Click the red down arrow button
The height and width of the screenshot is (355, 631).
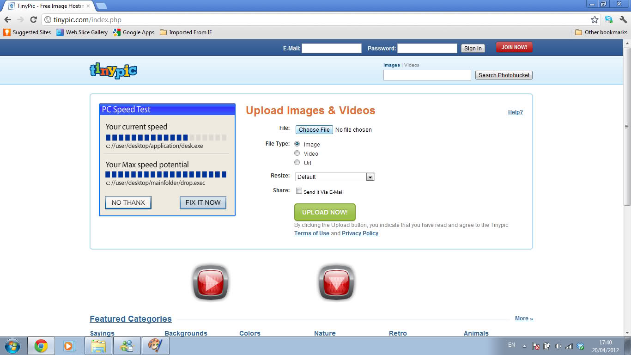click(337, 282)
